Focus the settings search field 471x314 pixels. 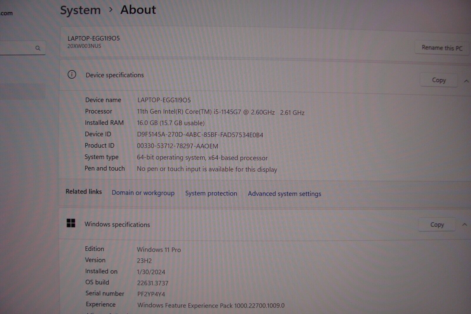(18, 48)
